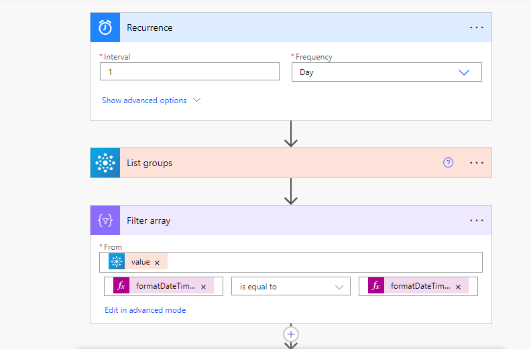
Task: Remove right formatDateTime expression token
Action: click(x=458, y=287)
